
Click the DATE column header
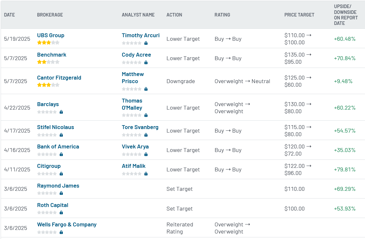9,15
